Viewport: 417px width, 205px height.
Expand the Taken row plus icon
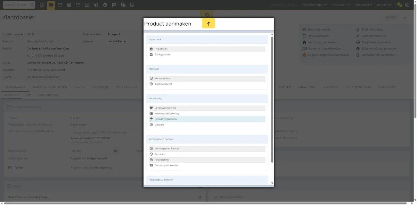(x=10, y=168)
